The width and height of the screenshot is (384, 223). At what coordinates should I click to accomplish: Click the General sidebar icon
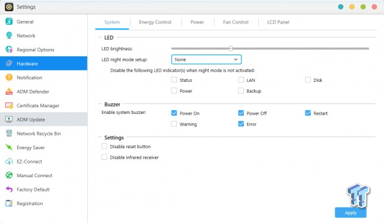click(x=9, y=22)
